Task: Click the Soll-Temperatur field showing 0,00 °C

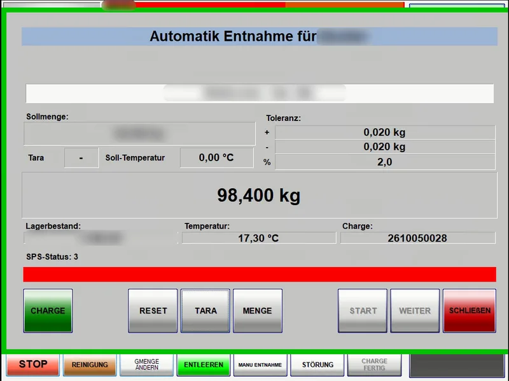Action: coord(216,157)
